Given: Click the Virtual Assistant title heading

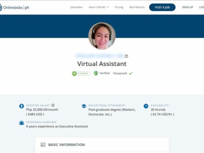Looking at the screenshot, I should pos(102,64).
